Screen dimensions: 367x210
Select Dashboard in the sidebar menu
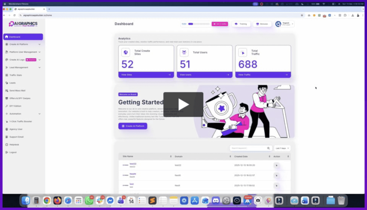[x=23, y=37]
